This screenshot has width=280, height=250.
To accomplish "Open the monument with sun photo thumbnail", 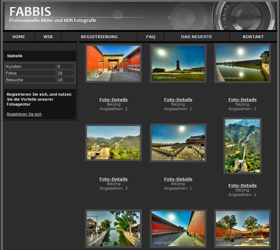I will pyautogui.click(x=178, y=63).
